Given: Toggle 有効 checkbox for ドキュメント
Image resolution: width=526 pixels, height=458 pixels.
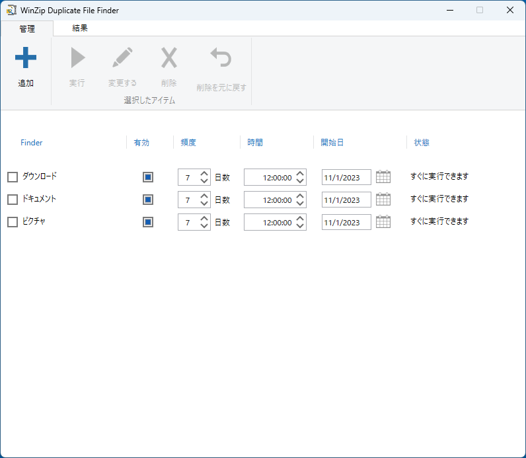Looking at the screenshot, I should click(148, 200).
